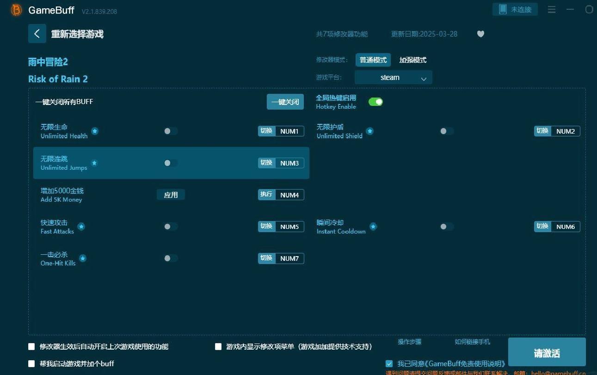
Task: Click 更新日期:2025-03-28 text
Action: (x=424, y=34)
